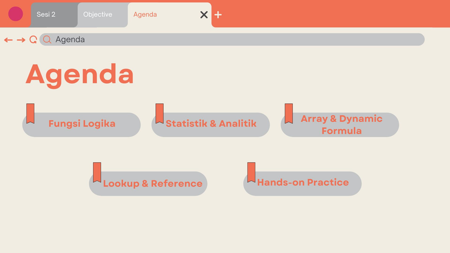This screenshot has height=253, width=450.
Task: Click bookmark icon on Hands-on Practice
Action: point(251,173)
